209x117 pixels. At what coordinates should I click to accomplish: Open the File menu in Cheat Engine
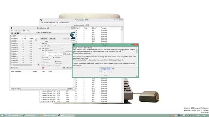[x=12, y=31]
